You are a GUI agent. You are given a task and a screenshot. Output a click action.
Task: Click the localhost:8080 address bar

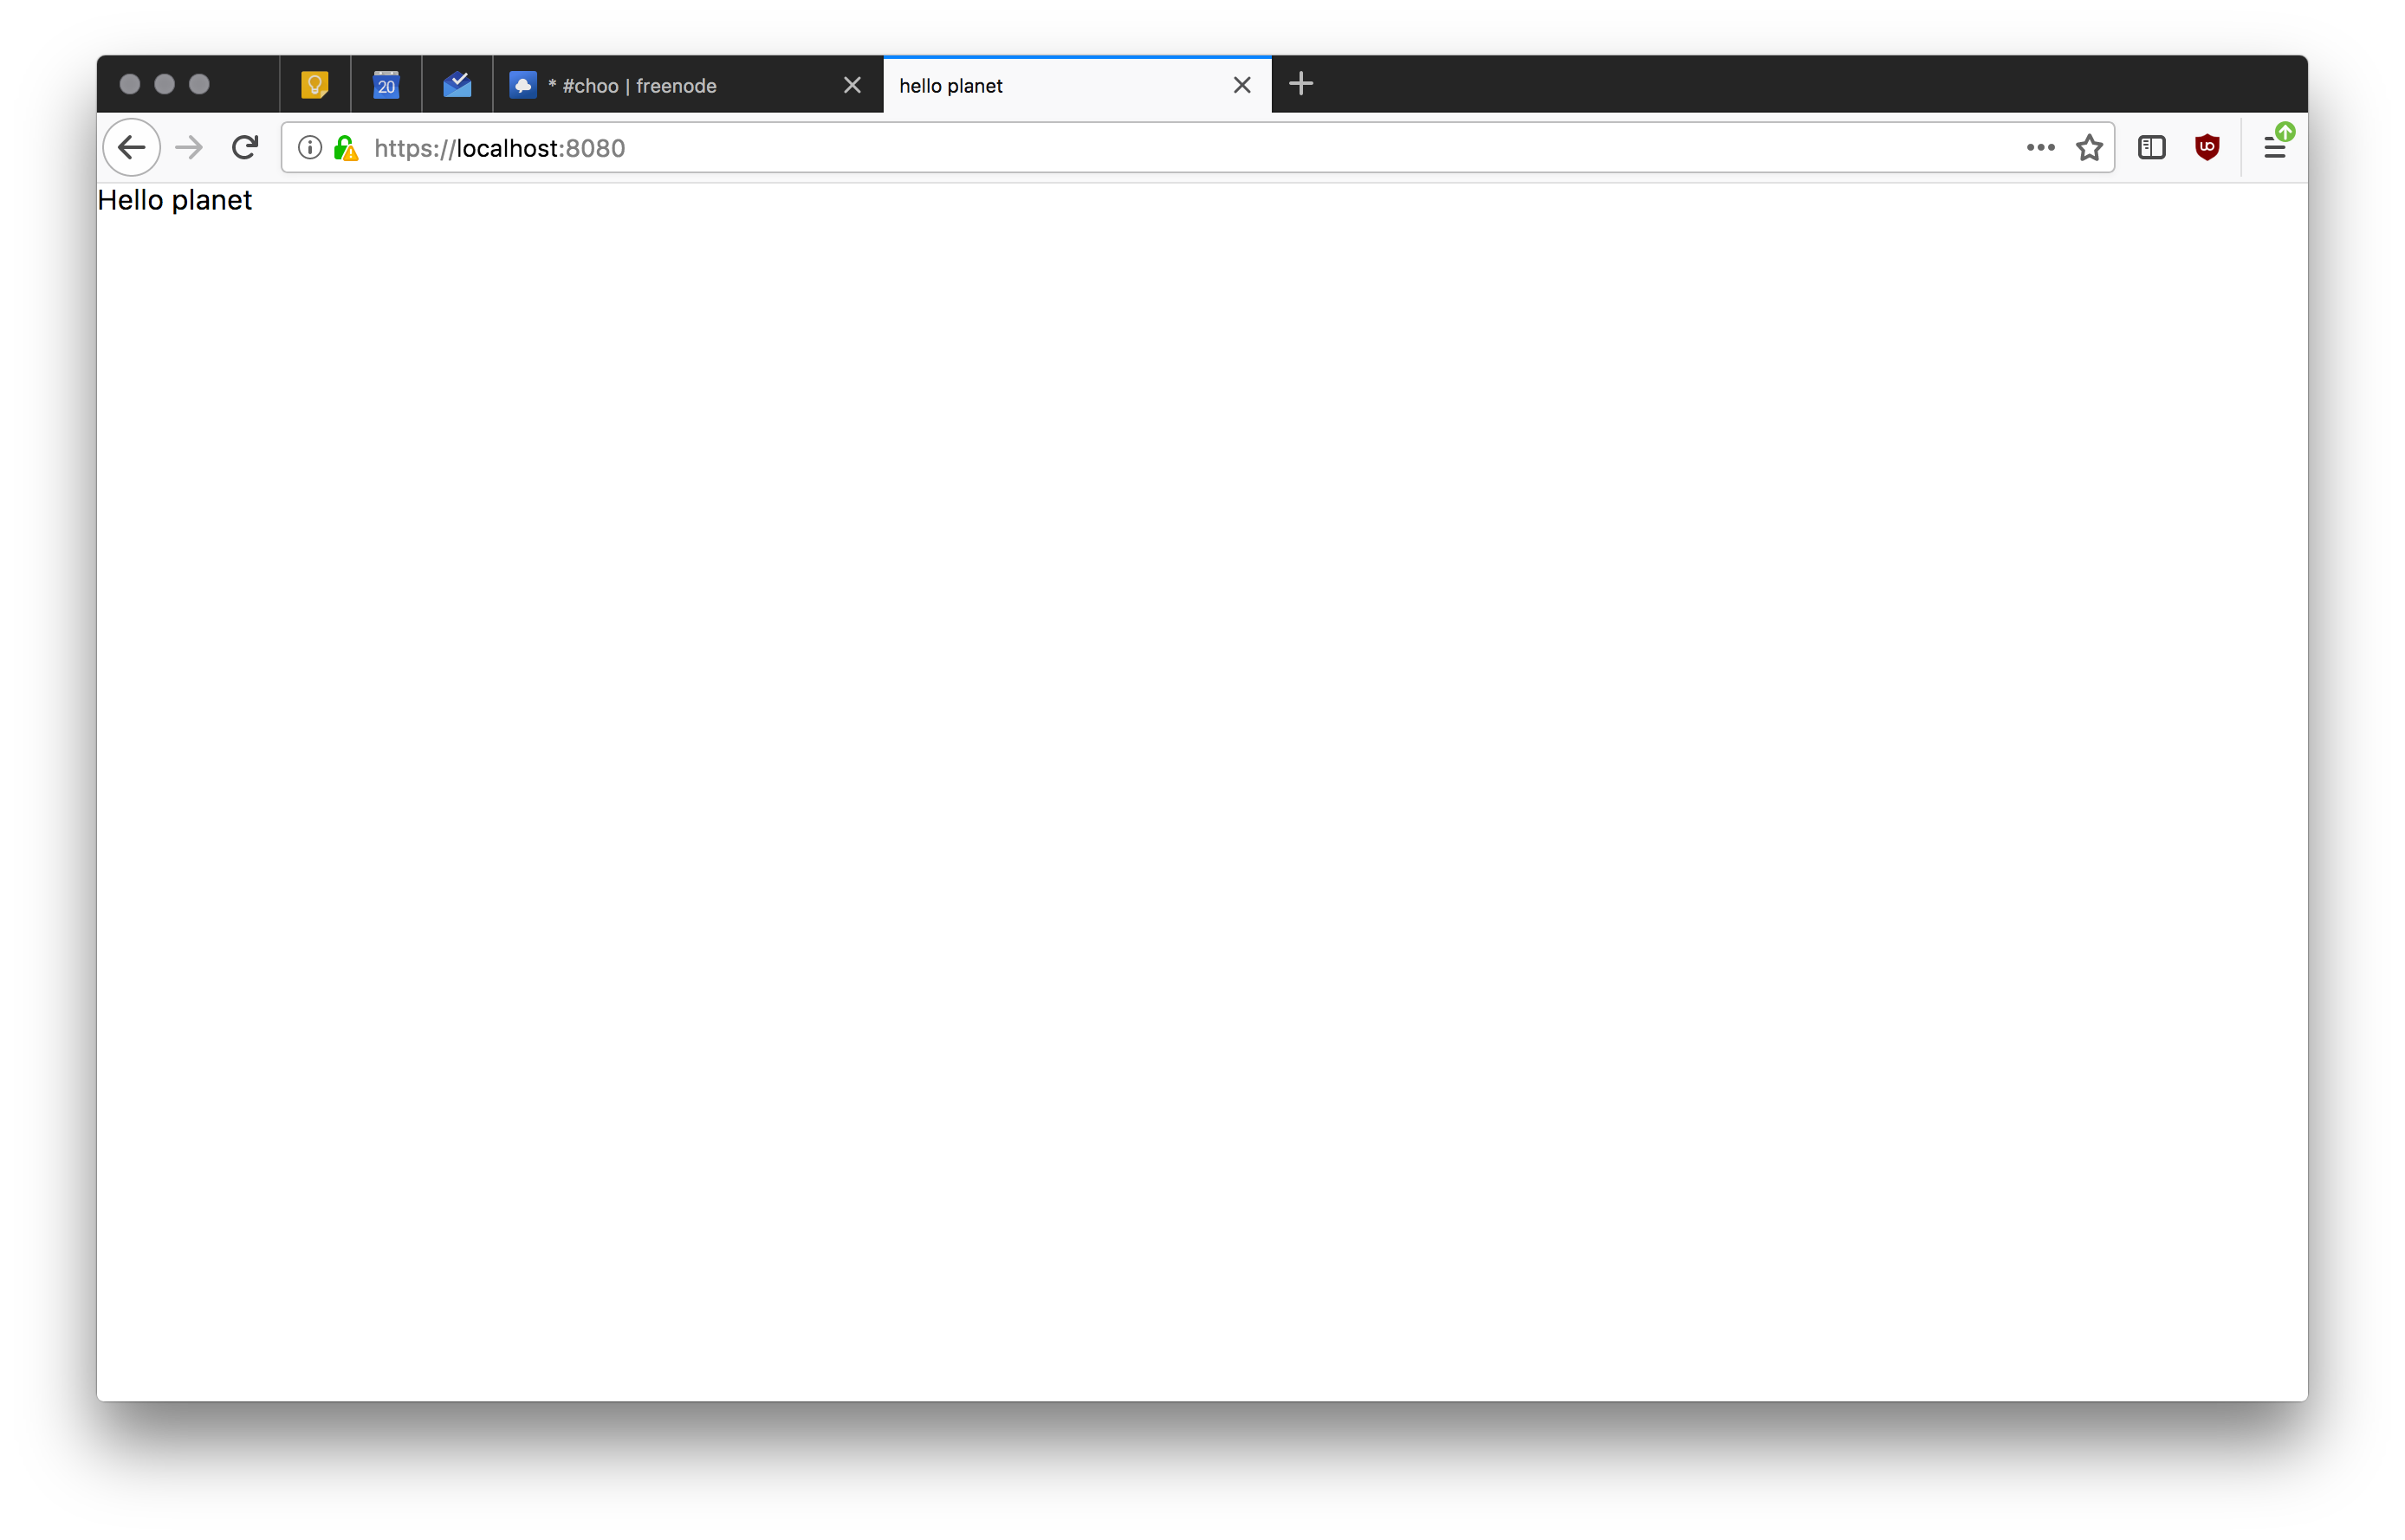click(x=1100, y=148)
